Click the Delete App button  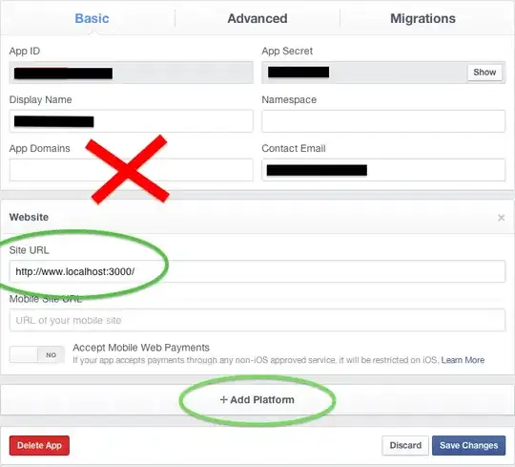point(39,445)
